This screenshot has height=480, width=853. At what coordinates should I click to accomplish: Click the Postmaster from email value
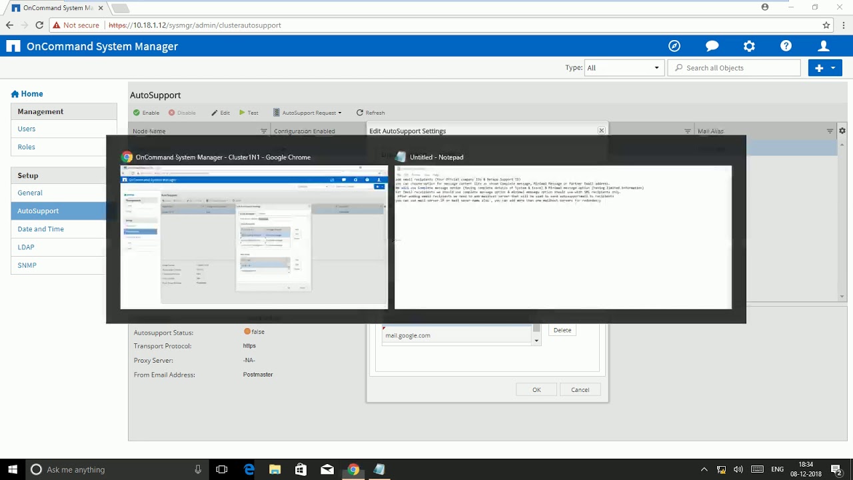tap(258, 375)
